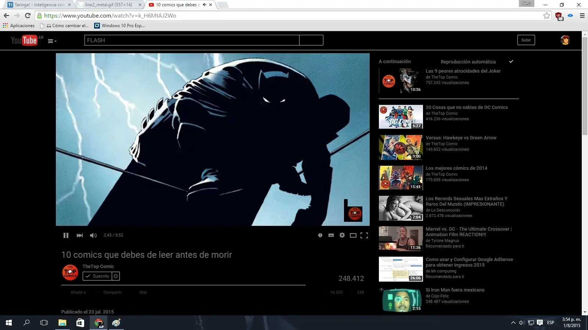Open the uBlock Origin extension icon
Screen dimensions: 588x330
click(x=559, y=16)
